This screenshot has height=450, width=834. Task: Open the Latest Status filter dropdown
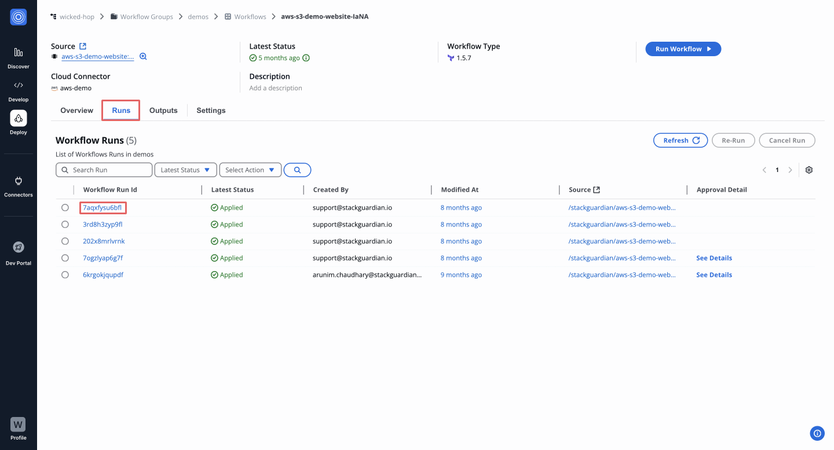pyautogui.click(x=185, y=170)
